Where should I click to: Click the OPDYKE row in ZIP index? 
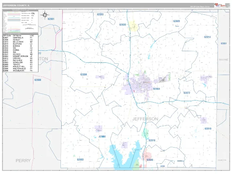coord(20,58)
